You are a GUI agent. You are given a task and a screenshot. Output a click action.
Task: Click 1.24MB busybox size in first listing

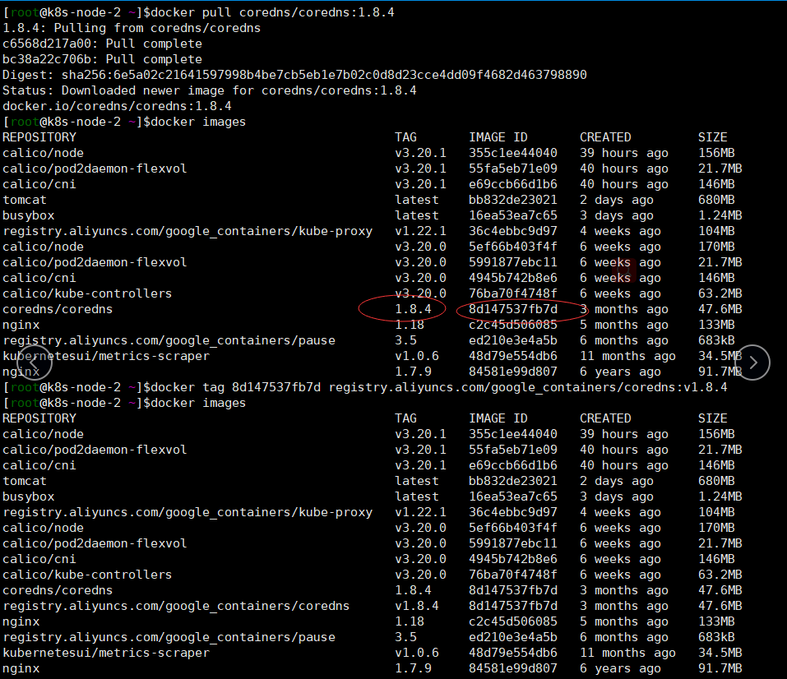click(x=720, y=215)
